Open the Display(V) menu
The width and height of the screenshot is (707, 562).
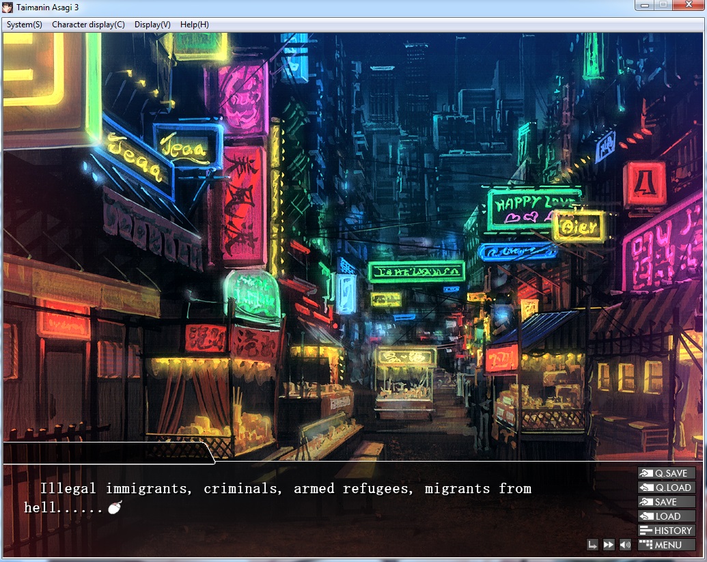[152, 25]
